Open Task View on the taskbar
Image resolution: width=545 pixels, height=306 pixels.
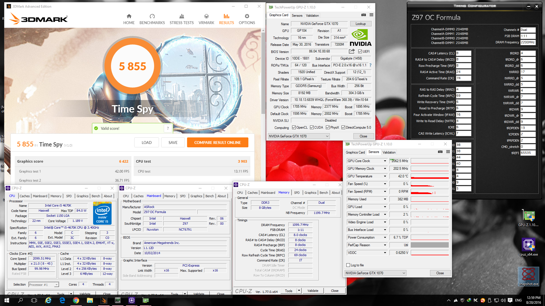coord(34,300)
